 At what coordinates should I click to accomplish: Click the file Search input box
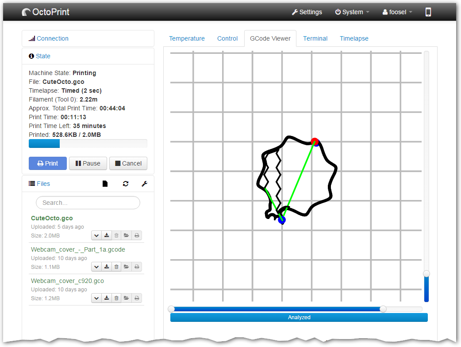(88, 202)
